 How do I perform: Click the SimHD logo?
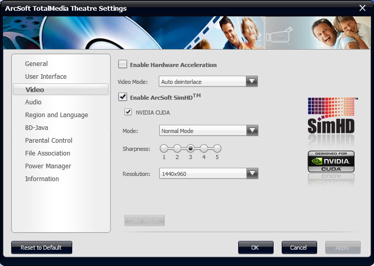333,116
